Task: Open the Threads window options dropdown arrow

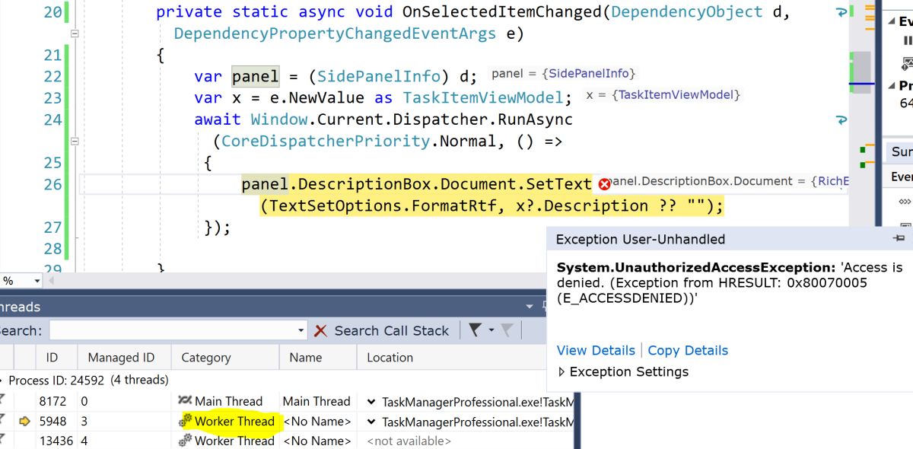Action: (x=530, y=307)
